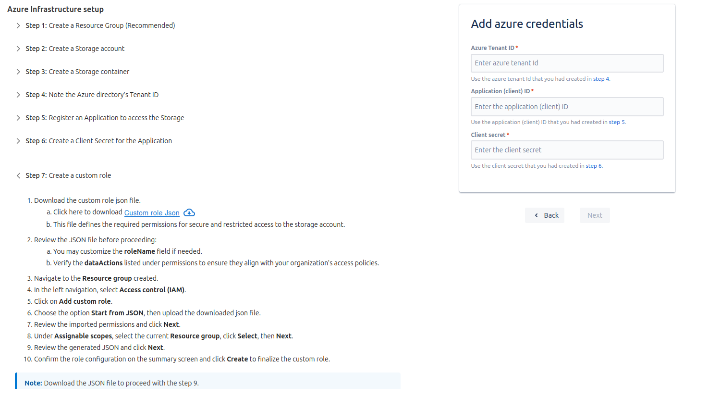
Task: Collapse Step 7 Create a custom role
Action: pos(18,175)
